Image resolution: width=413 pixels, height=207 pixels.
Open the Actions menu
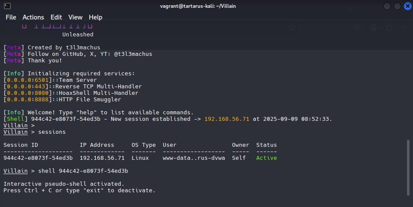[33, 17]
